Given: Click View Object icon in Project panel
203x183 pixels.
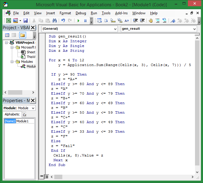Looking at the screenshot, I should click(x=14, y=35).
